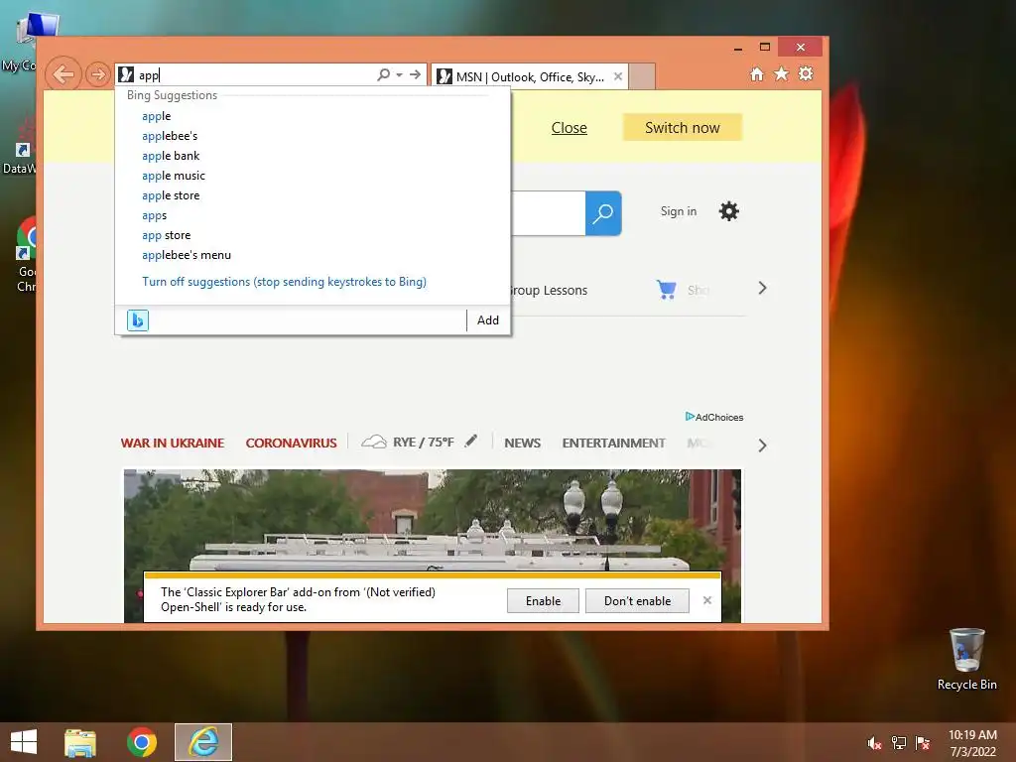Pick the 'apps' suggestion
The height and width of the screenshot is (762, 1016).
pos(154,215)
